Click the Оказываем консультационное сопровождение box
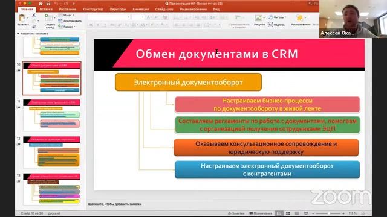This screenshot has height=217, width=387. click(x=266, y=148)
